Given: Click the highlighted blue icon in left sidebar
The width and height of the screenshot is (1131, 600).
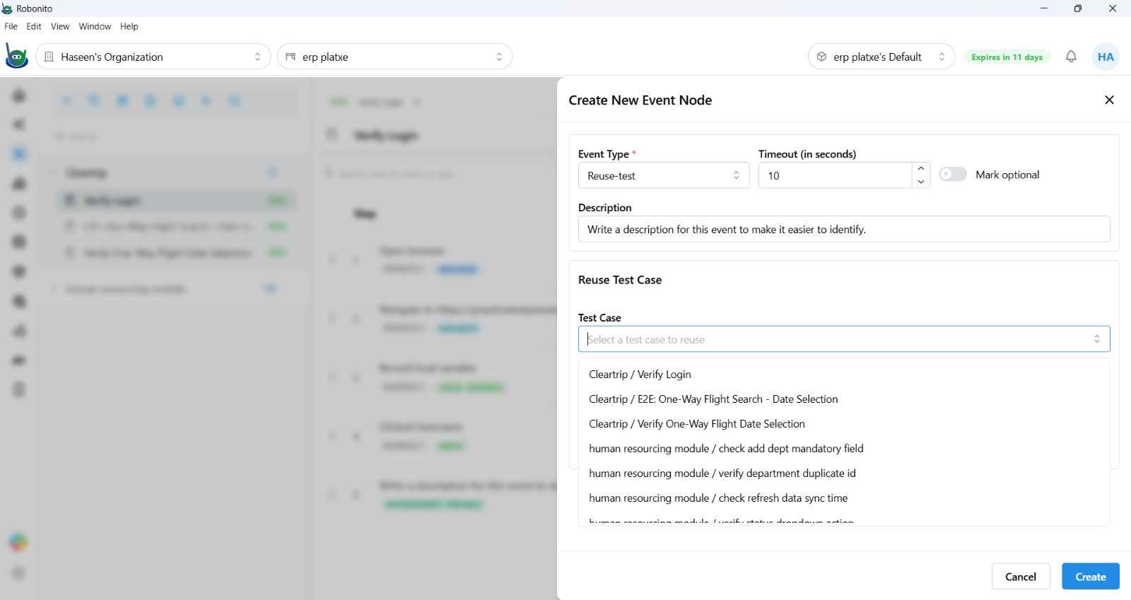Looking at the screenshot, I should (19, 154).
